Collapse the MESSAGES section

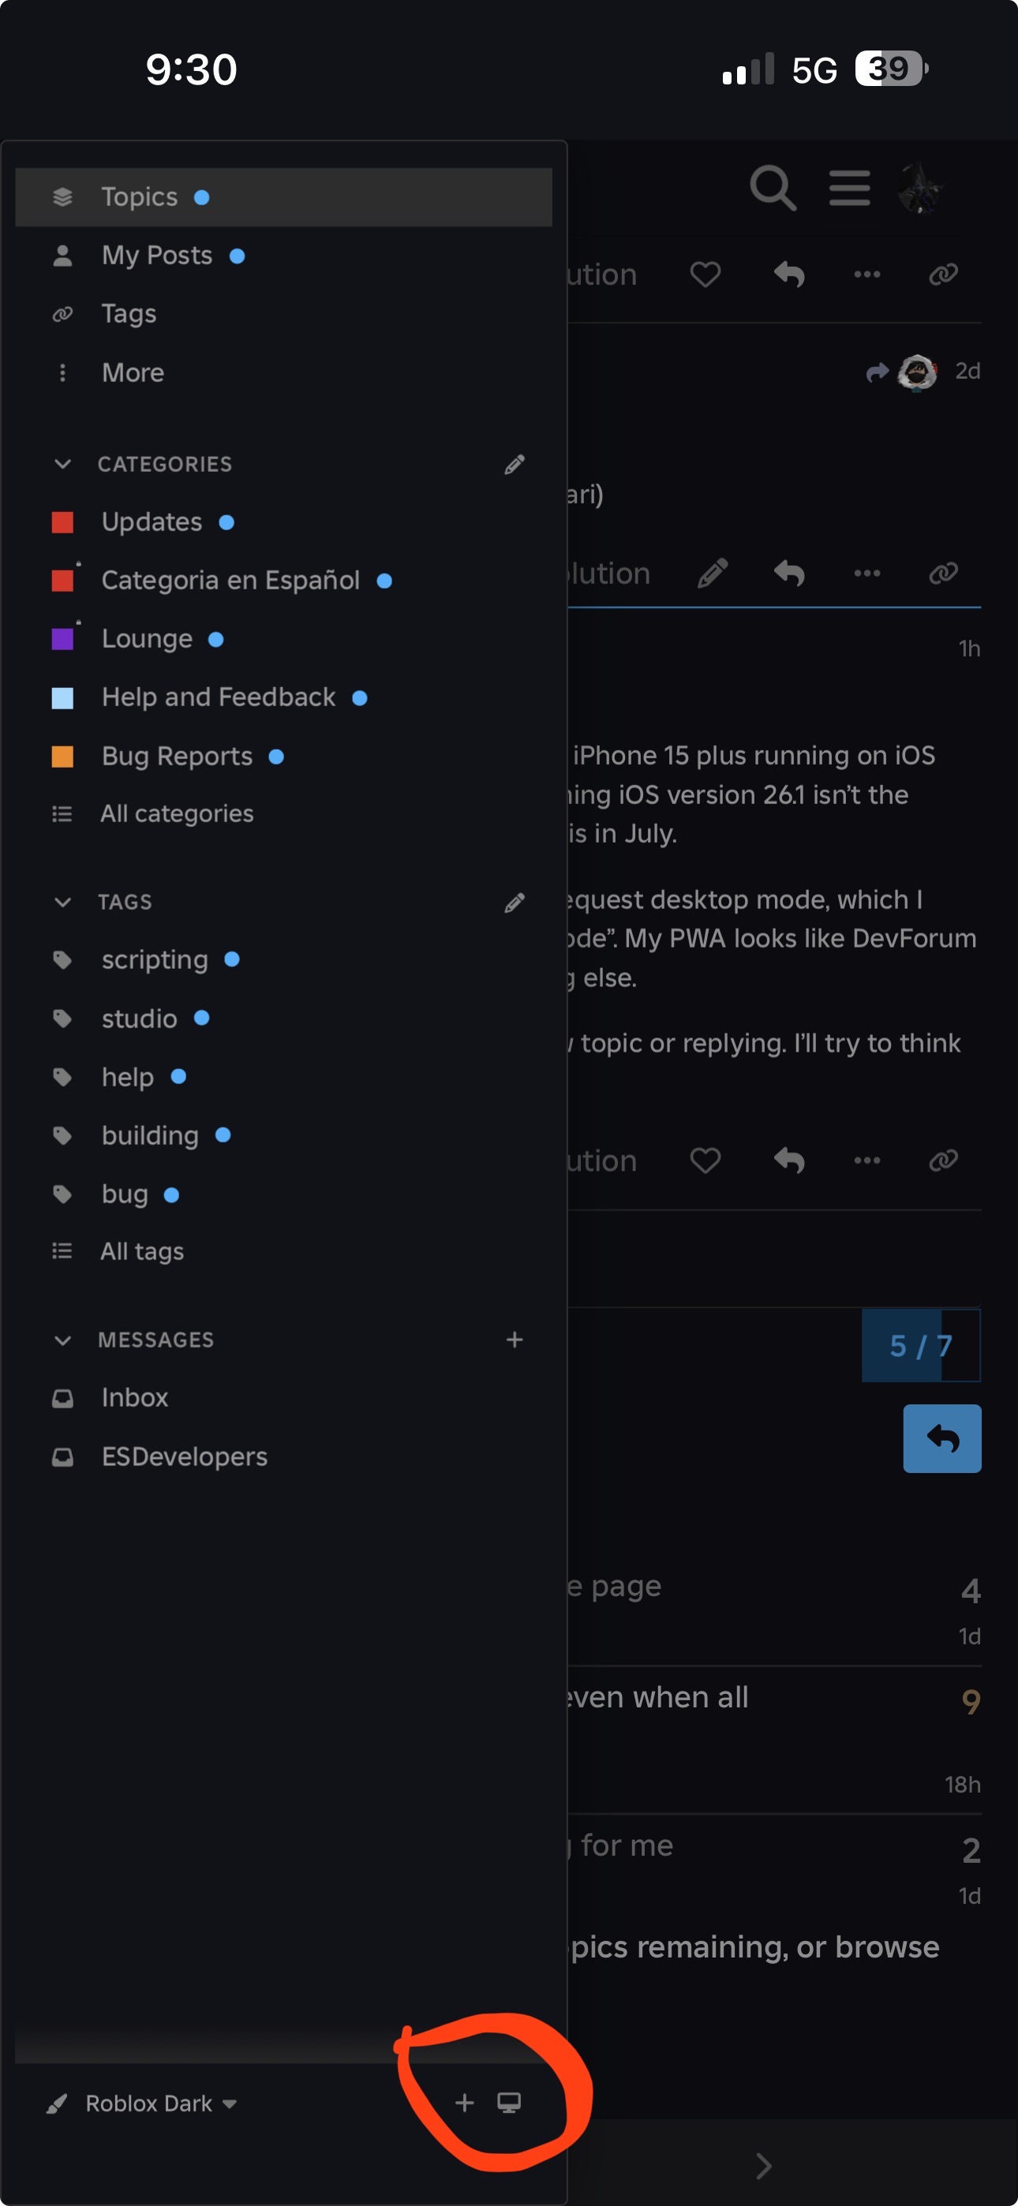click(x=62, y=1340)
